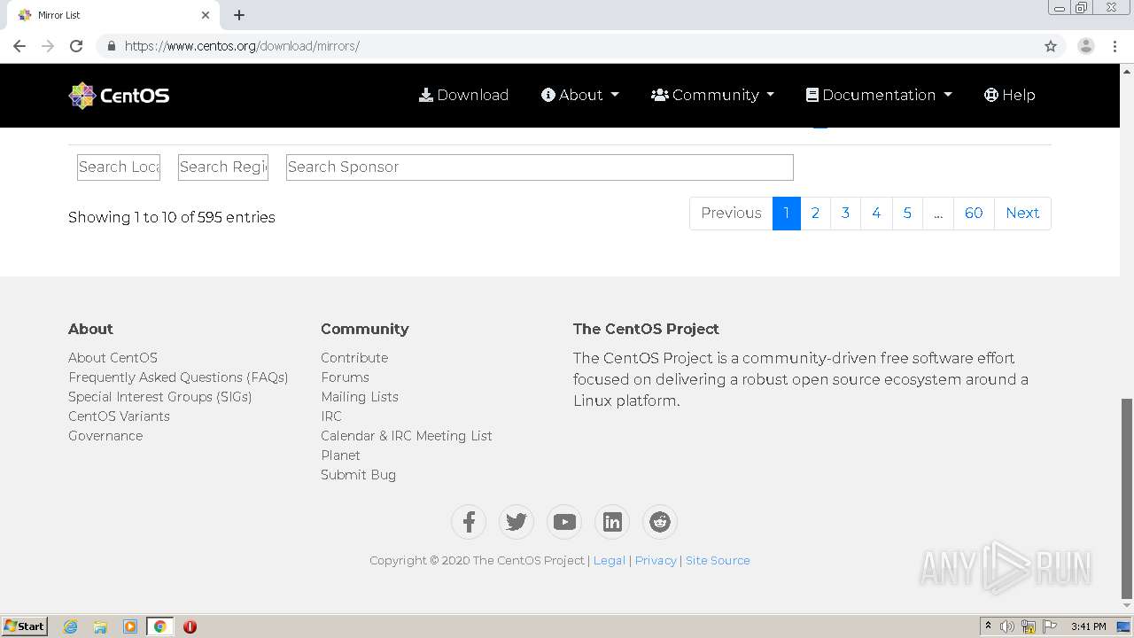Open the volume control in system tray
Screen dimensions: 1134x638
click(1007, 626)
